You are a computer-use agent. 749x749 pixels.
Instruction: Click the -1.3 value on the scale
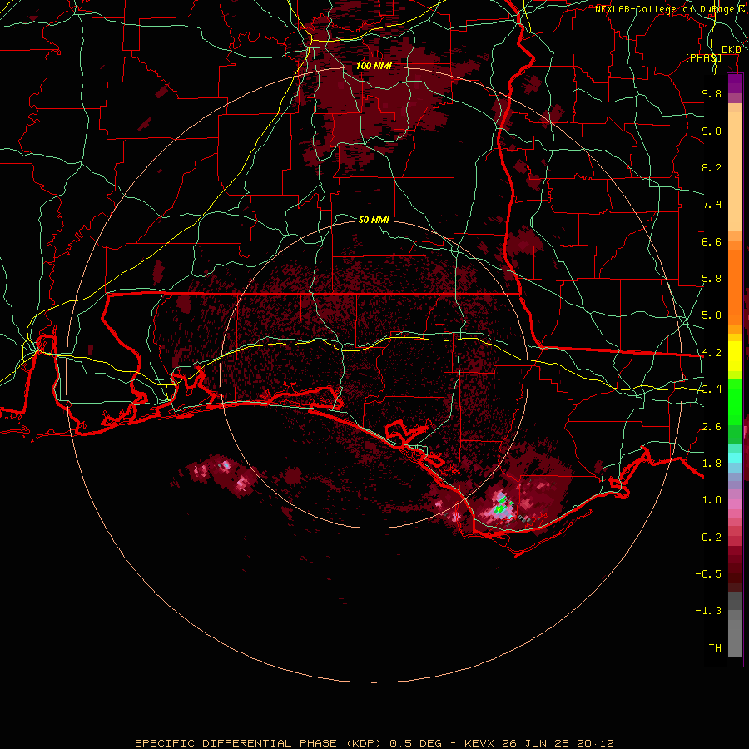pyautogui.click(x=708, y=611)
